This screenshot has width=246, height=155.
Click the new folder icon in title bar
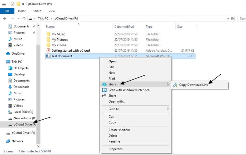pos(18,4)
